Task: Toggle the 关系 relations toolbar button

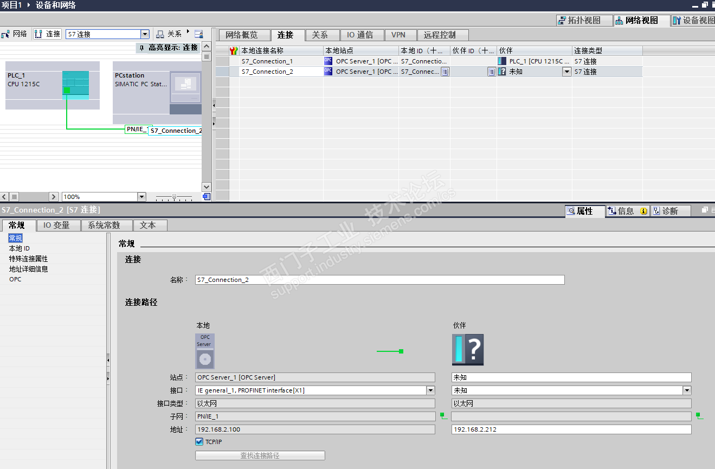Action: [x=169, y=34]
